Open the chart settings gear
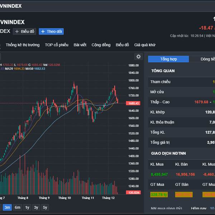The height and width of the screenshot is (215, 215). tap(138, 57)
